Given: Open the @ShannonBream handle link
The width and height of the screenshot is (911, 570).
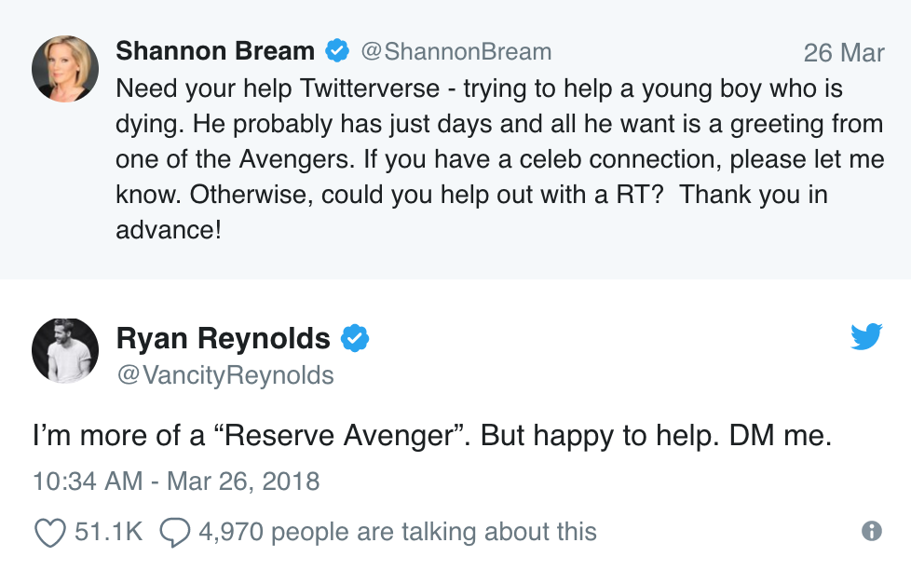Looking at the screenshot, I should coord(456,51).
